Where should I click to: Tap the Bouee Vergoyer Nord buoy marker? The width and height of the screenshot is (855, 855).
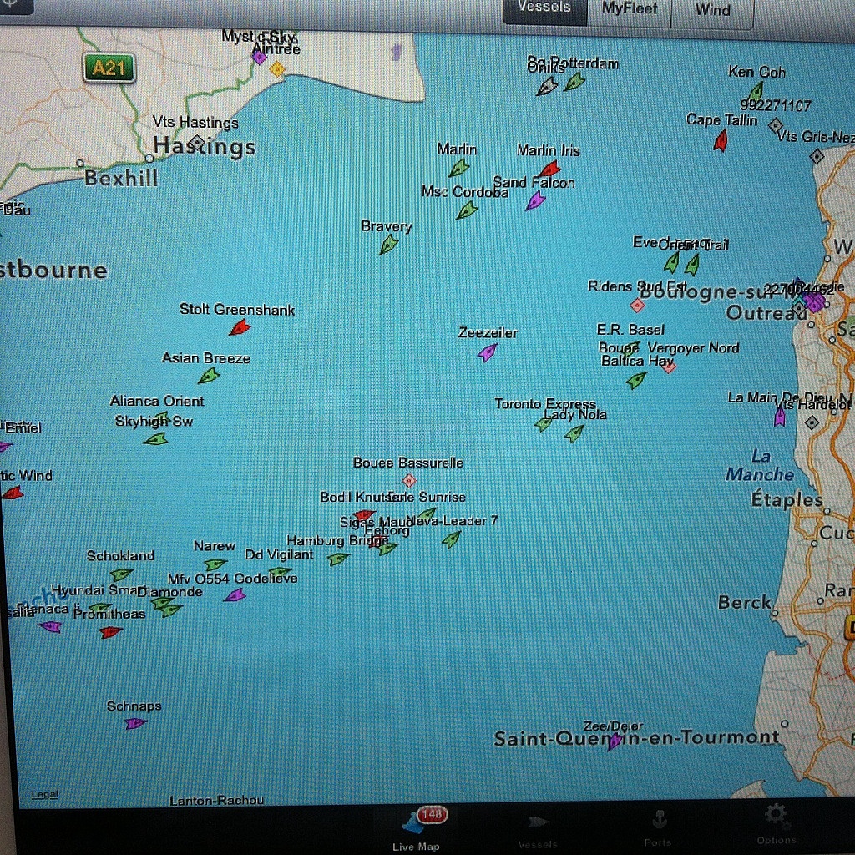[x=669, y=367]
